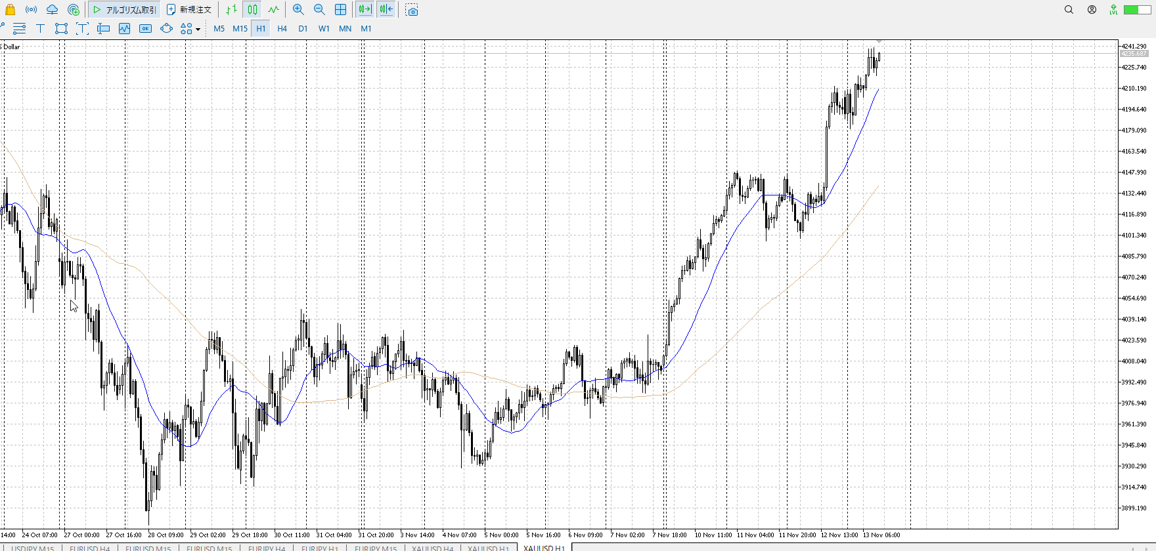Switch to the USDJPY M15 chart tab
This screenshot has height=551, width=1156.
coord(32,548)
